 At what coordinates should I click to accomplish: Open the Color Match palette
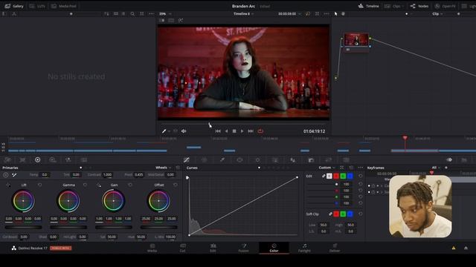pyautogui.click(x=22, y=160)
